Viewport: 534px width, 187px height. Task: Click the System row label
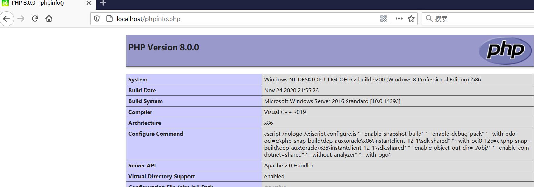tap(138, 80)
